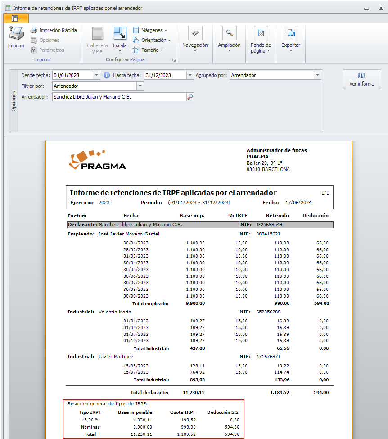Click the Configurar Página dialog launcher
The height and width of the screenshot is (439, 388).
(174, 60)
